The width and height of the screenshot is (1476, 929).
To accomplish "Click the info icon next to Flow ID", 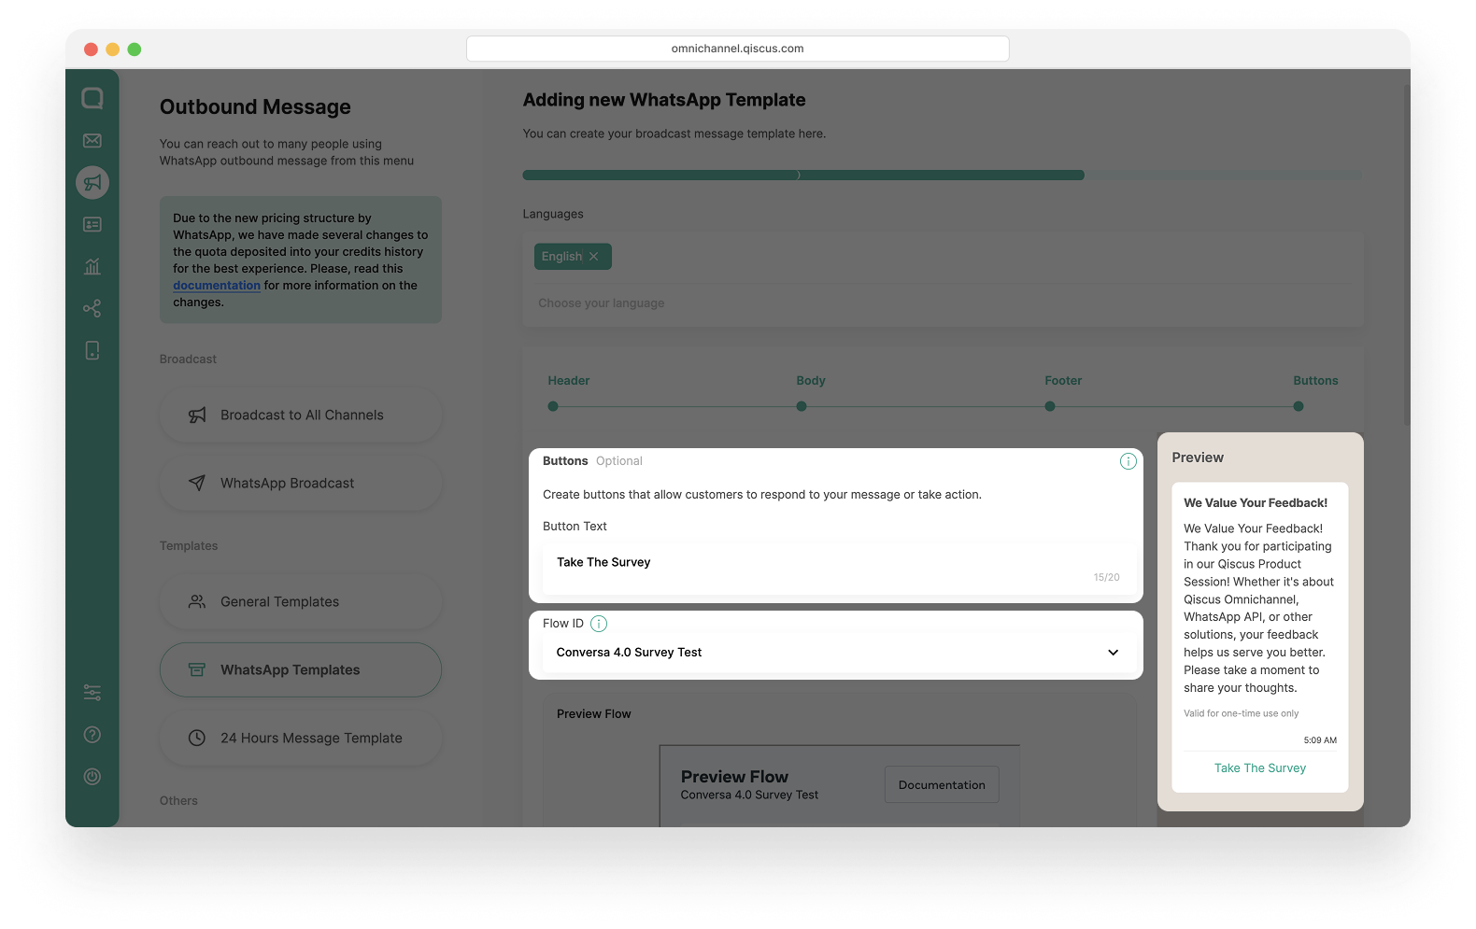I will (599, 624).
